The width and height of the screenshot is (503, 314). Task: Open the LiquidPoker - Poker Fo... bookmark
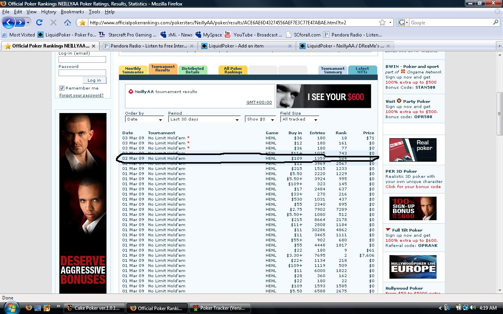[x=67, y=35]
